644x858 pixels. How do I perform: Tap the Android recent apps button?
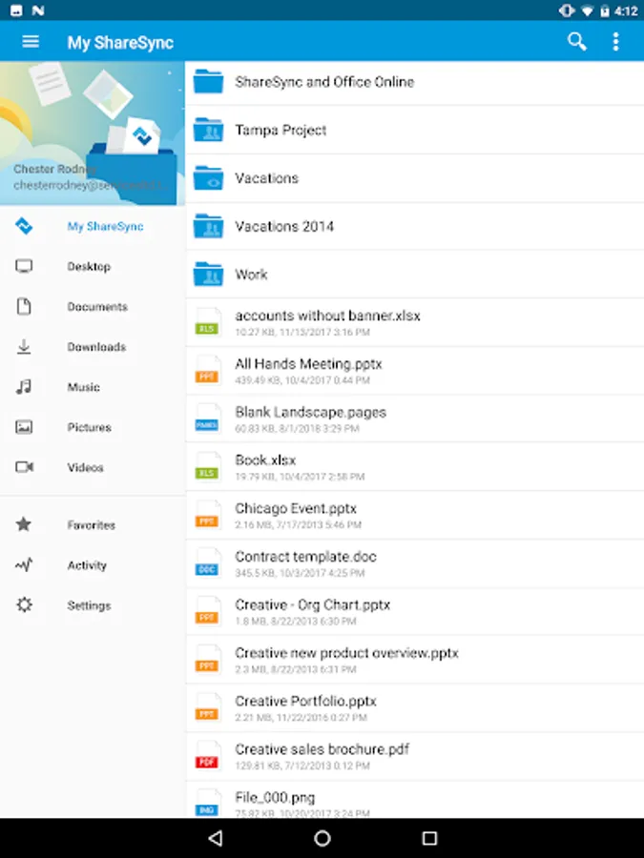pos(430,838)
